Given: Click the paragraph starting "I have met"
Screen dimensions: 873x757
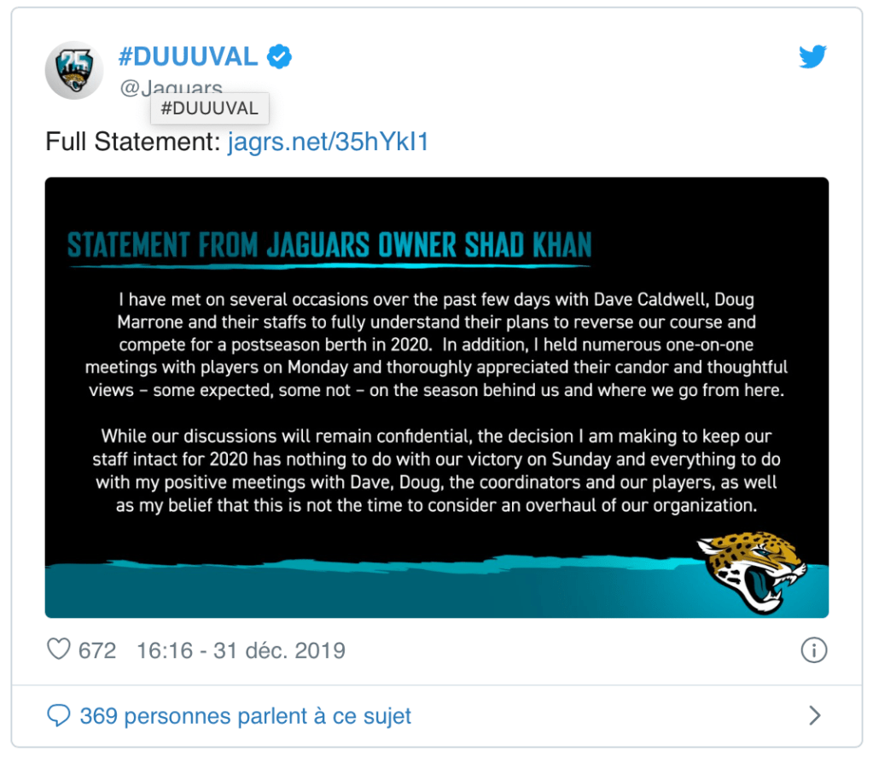Looking at the screenshot, I should point(436,345).
